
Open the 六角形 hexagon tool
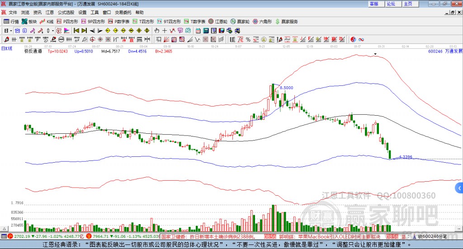tap(262, 21)
